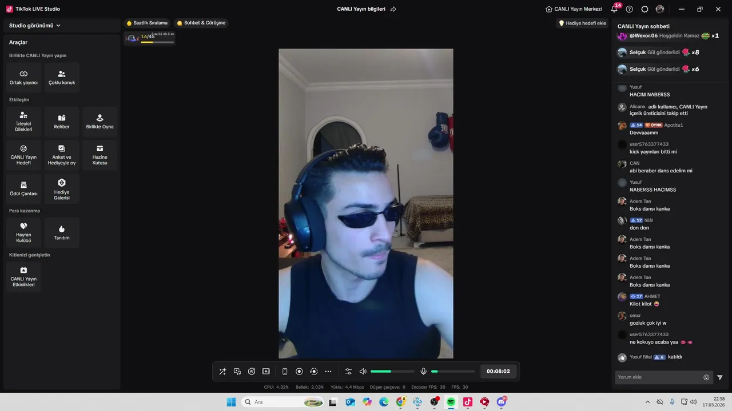This screenshot has height=411, width=732.
Task: Adjust the speaker volume slider
Action: (x=392, y=372)
